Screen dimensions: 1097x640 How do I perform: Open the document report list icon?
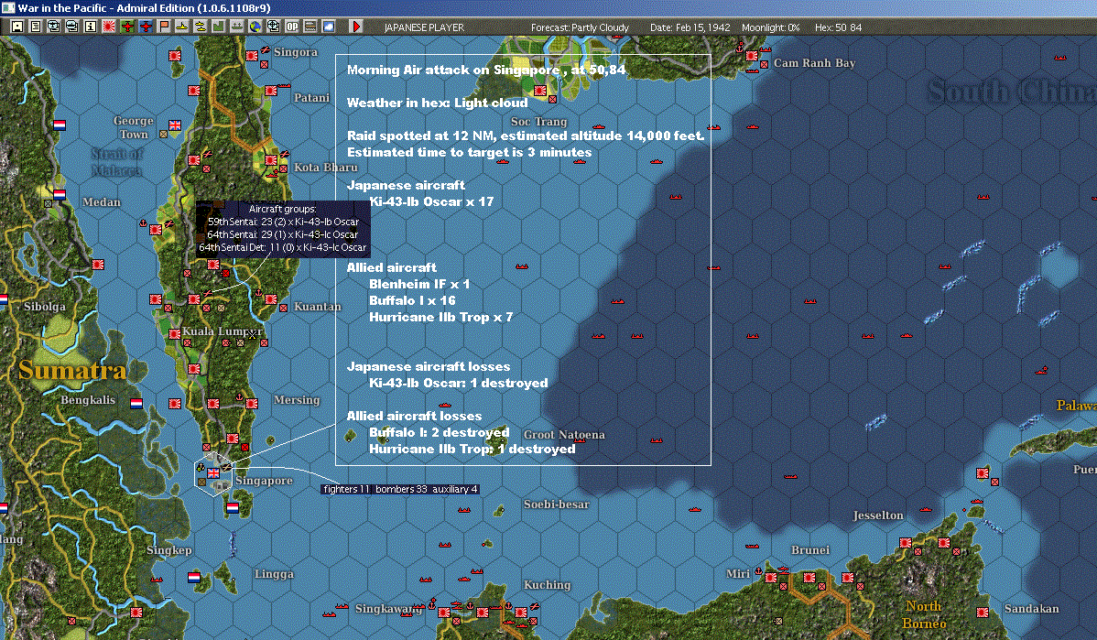pos(35,27)
